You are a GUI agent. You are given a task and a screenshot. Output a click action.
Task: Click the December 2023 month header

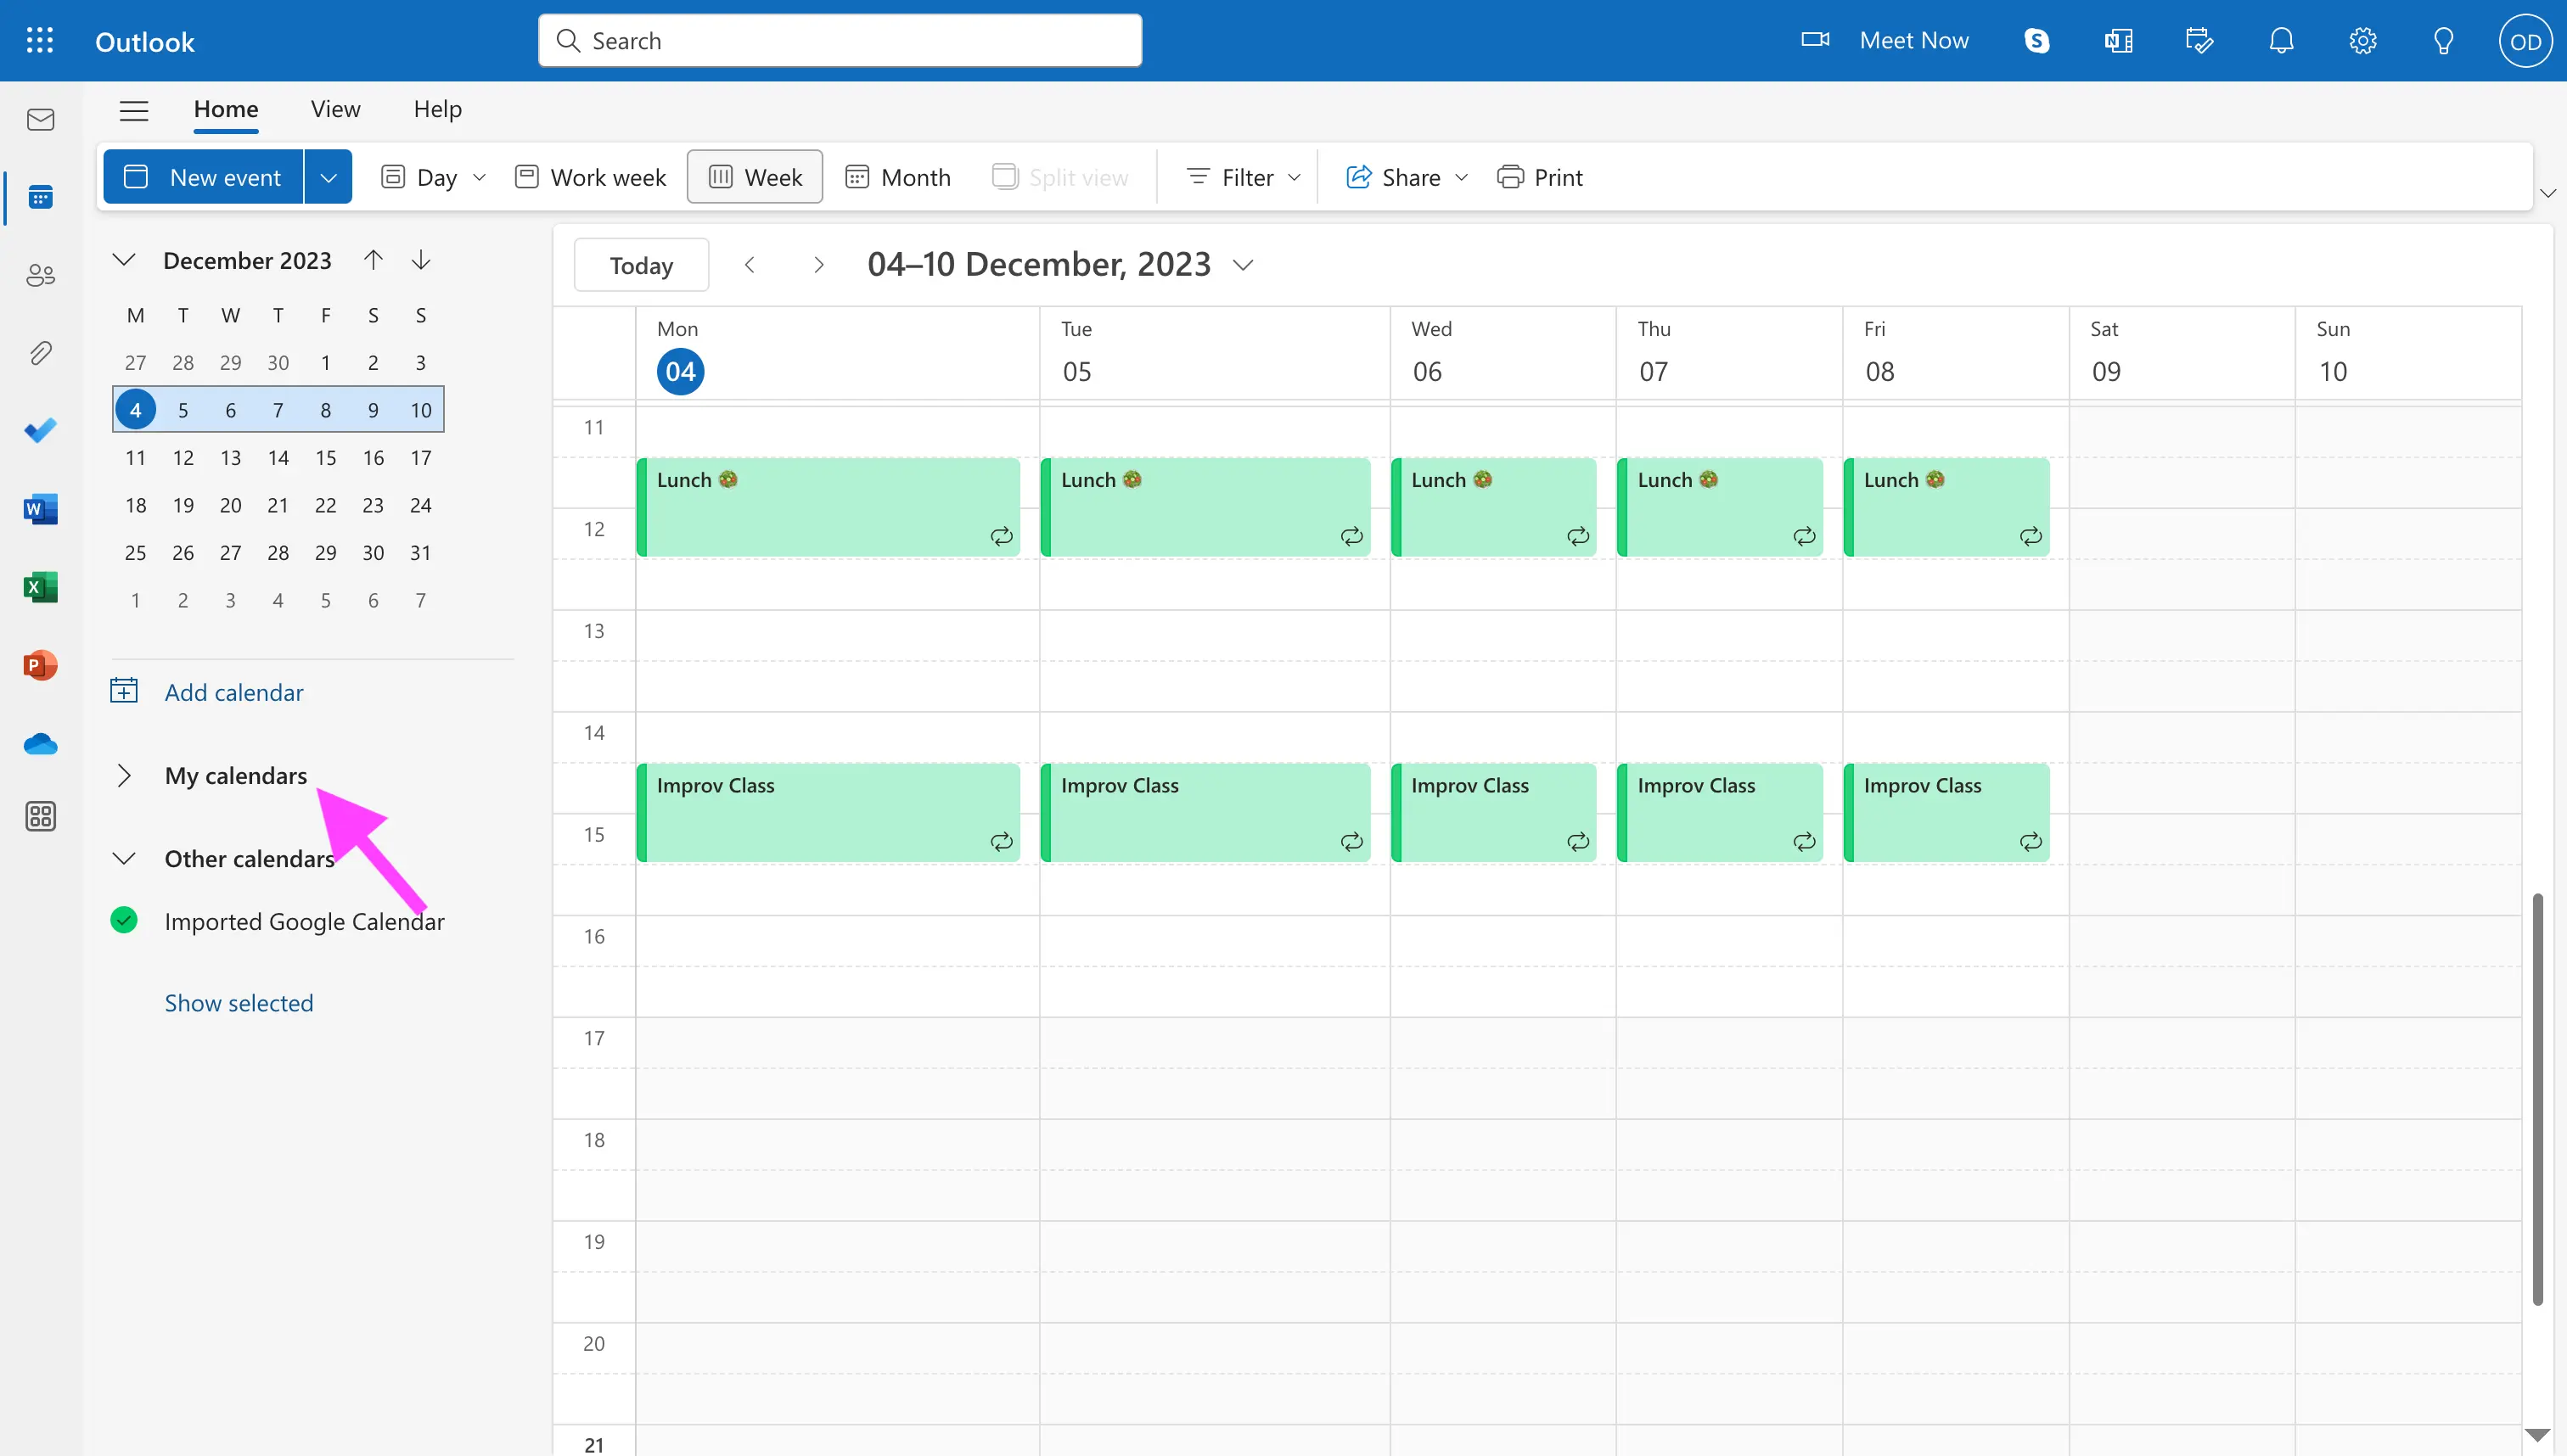click(x=247, y=259)
